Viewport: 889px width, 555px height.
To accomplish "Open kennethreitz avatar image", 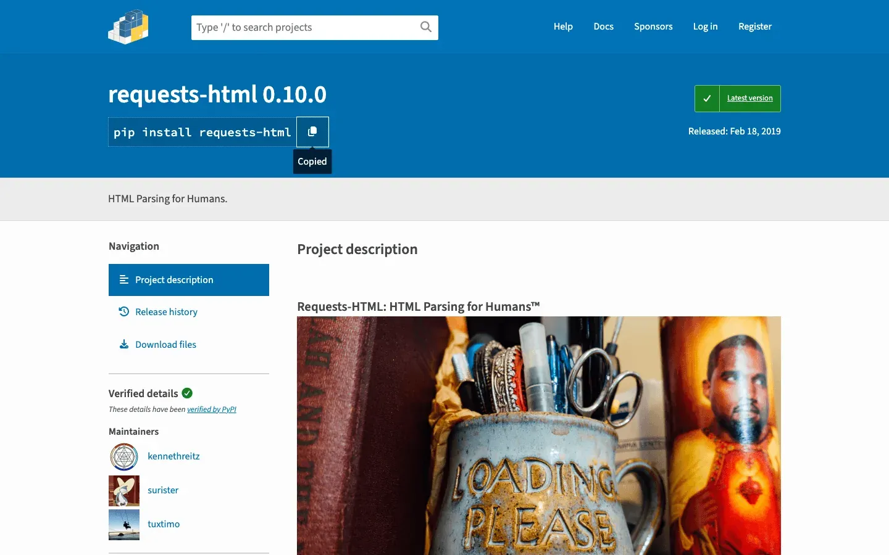I will [124, 457].
